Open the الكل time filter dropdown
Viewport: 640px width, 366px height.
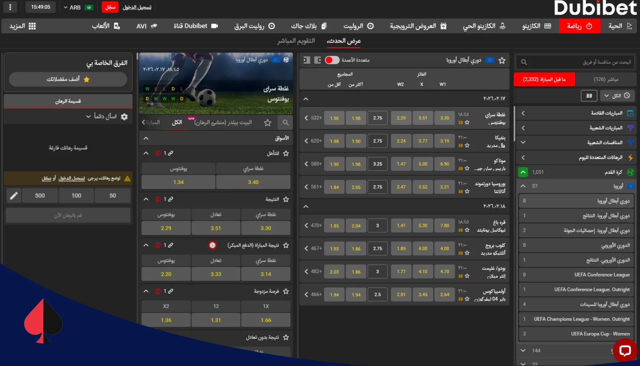617,96
